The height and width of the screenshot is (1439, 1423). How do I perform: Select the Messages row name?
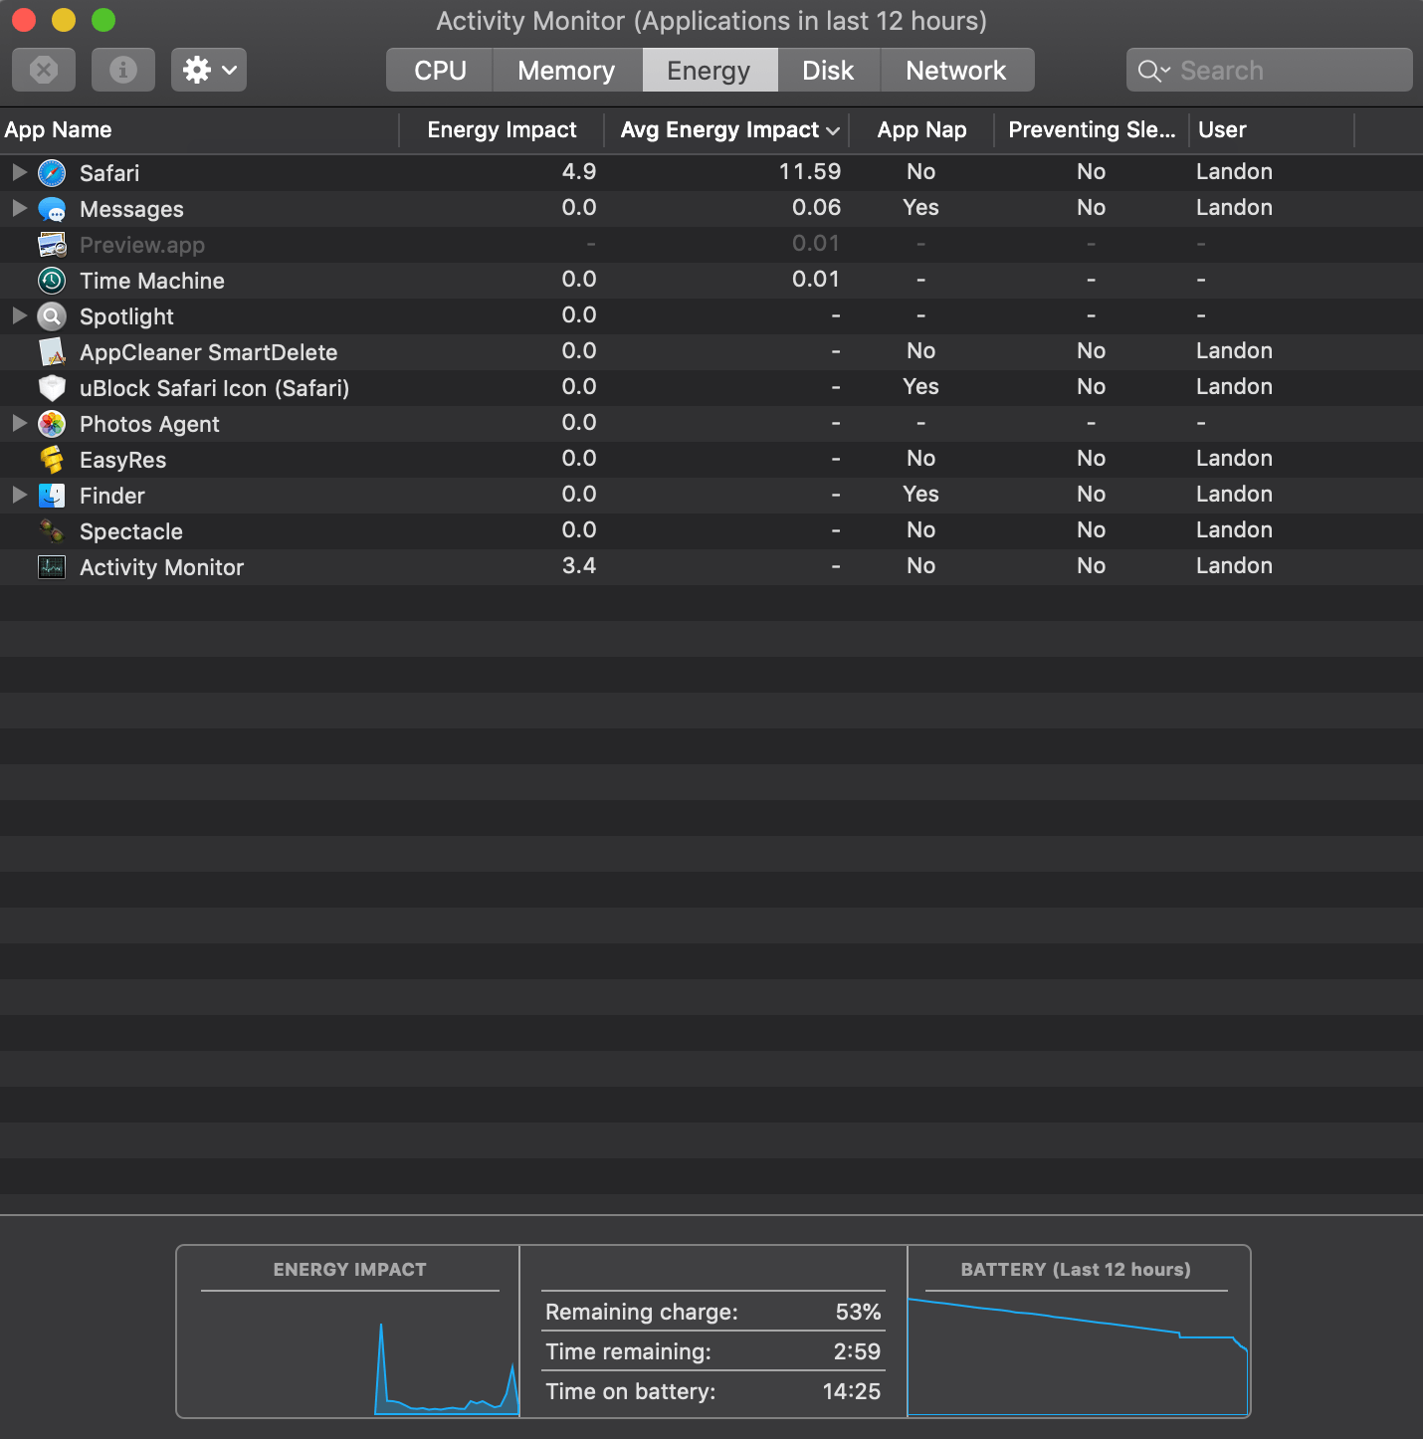[x=131, y=209]
